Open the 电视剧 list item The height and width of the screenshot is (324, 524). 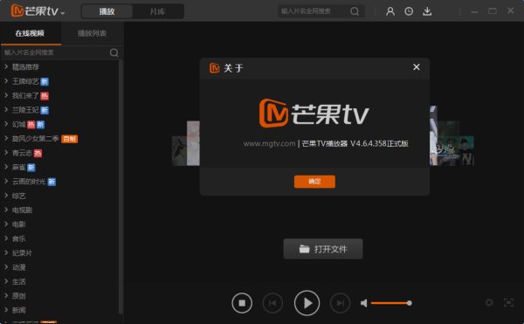coord(22,210)
